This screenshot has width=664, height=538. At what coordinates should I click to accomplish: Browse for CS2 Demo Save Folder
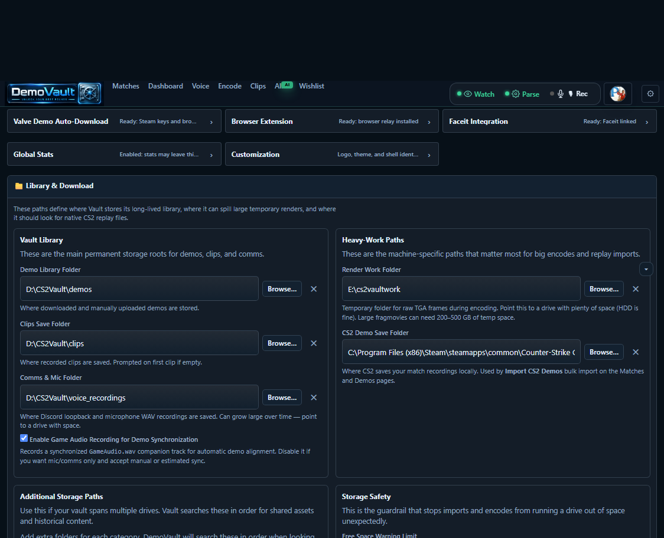point(604,352)
